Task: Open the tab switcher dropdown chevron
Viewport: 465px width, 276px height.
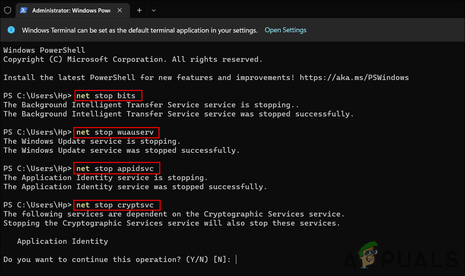Action: [153, 10]
